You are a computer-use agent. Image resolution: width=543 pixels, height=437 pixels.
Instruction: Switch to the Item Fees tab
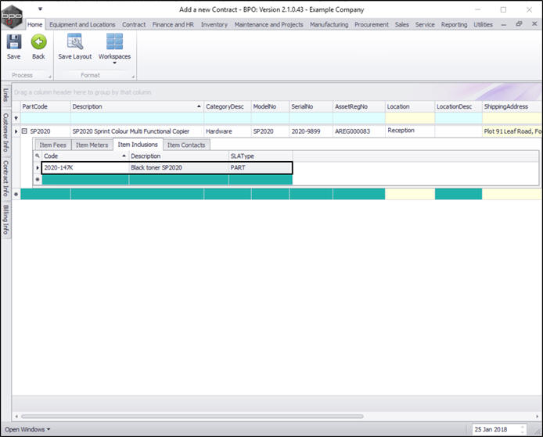point(53,145)
